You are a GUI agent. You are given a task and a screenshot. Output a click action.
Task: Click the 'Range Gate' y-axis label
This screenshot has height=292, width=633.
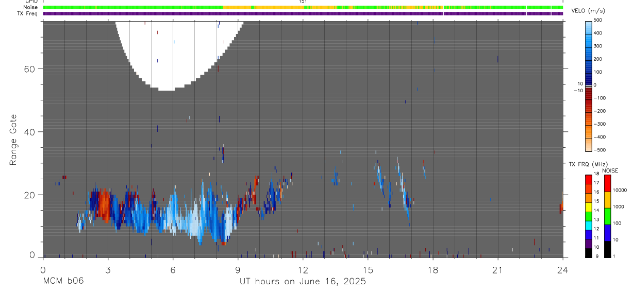(13, 140)
